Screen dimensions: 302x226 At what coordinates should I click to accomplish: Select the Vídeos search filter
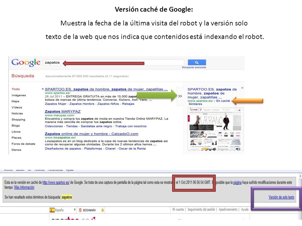coord(17,107)
